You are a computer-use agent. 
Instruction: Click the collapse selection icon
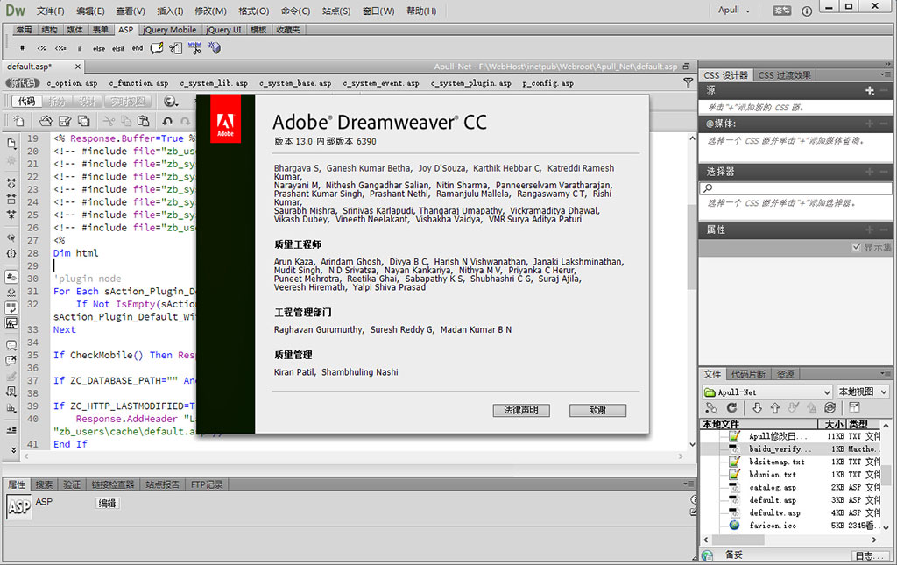(x=11, y=199)
